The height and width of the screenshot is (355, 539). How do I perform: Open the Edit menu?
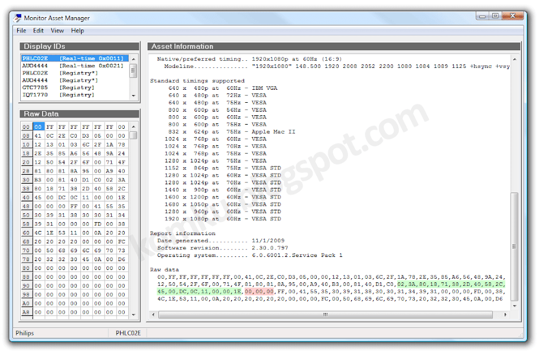point(38,31)
